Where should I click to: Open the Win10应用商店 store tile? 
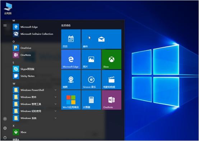(71, 100)
